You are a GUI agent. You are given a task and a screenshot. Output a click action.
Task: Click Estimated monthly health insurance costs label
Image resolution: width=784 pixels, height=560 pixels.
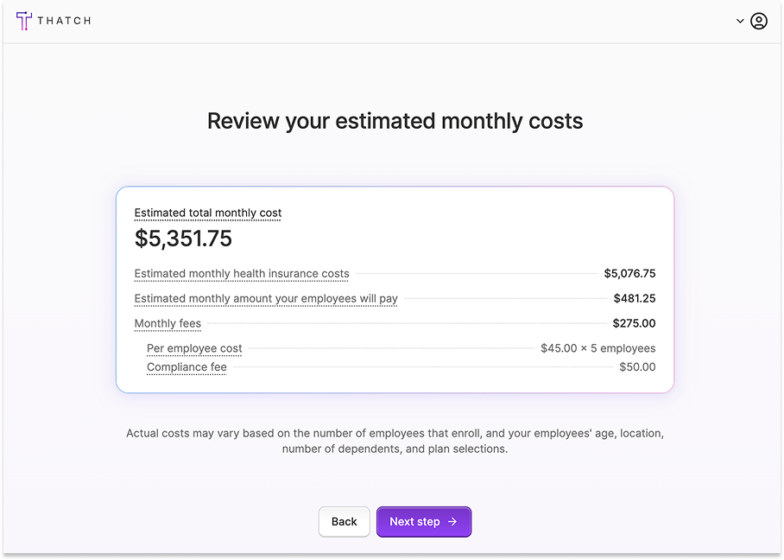click(x=242, y=274)
